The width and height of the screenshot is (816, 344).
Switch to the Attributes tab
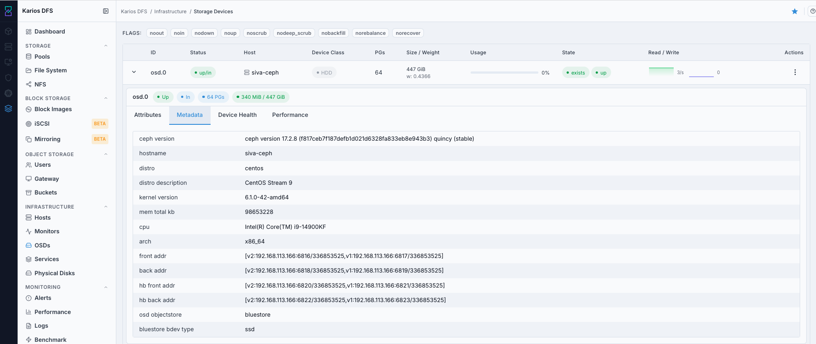pos(148,115)
